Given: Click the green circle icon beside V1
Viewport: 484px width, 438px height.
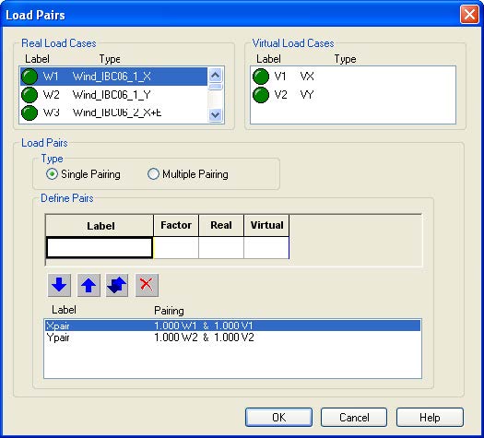Looking at the screenshot, I should point(261,77).
